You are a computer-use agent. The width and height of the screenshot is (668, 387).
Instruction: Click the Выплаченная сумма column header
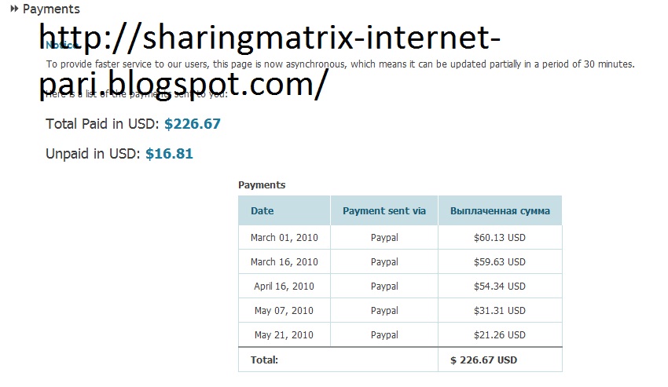point(500,210)
